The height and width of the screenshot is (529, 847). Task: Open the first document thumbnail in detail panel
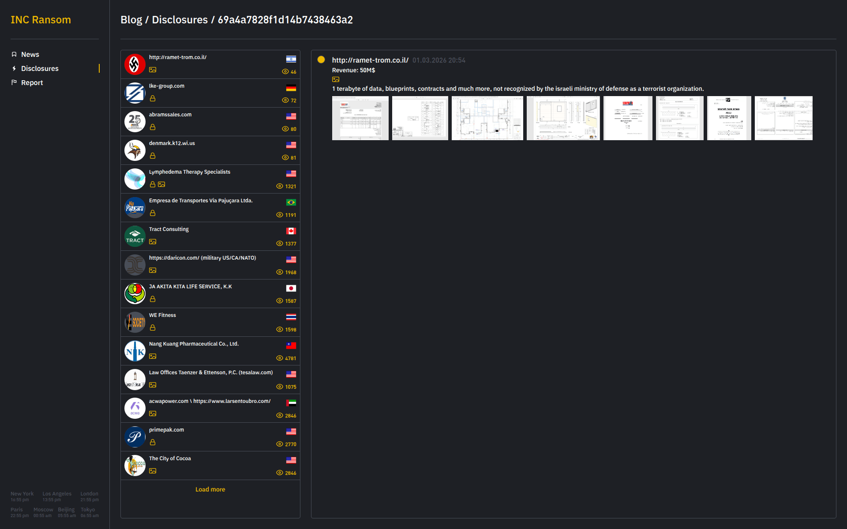(360, 118)
